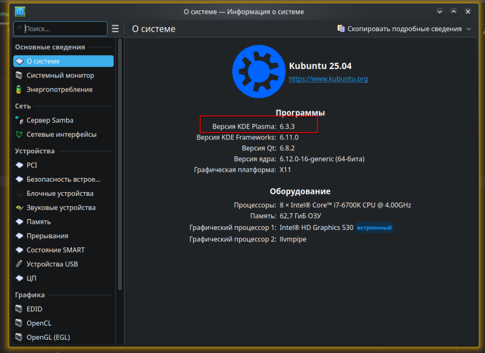The image size is (485, 353).
Task: Open OpenGL (EGL) page
Action: click(x=63, y=337)
